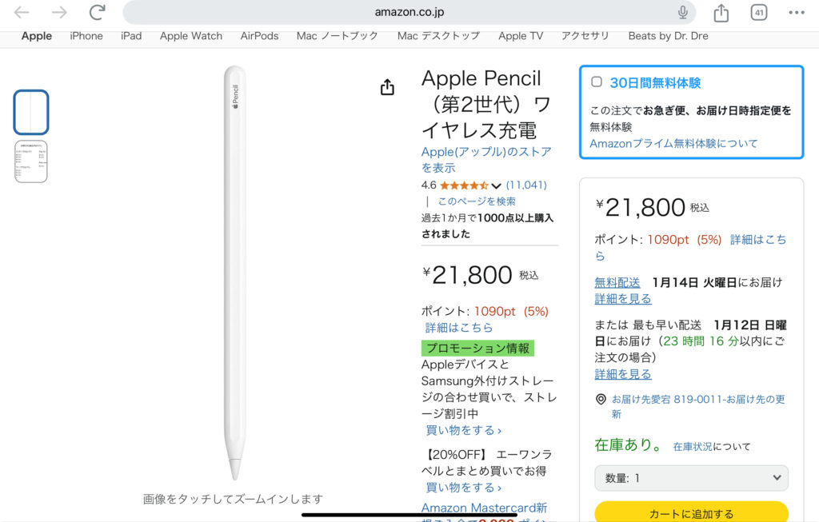Update the delivery address お届け先愛宕 819-0011
This screenshot has height=522, width=819.
pos(698,407)
